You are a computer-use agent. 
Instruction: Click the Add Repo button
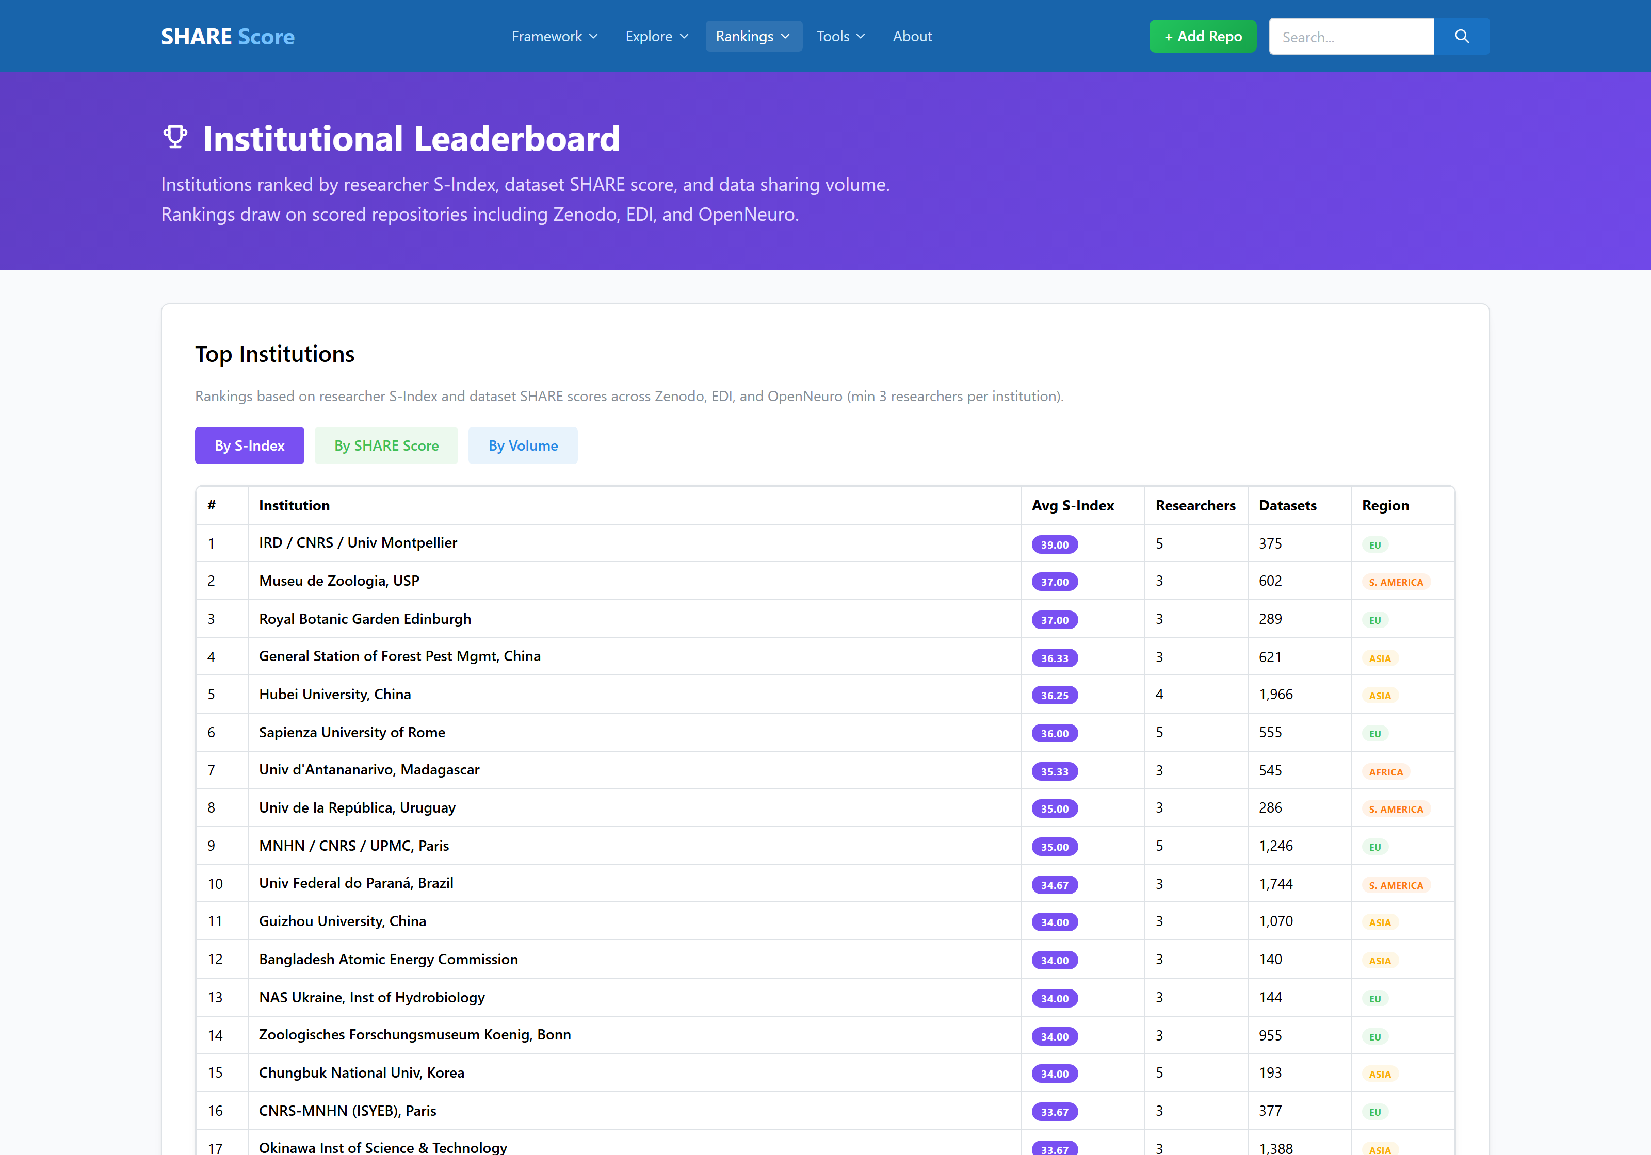coord(1202,36)
